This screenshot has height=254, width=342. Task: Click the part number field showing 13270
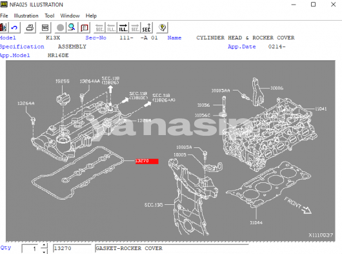[x=72, y=248]
